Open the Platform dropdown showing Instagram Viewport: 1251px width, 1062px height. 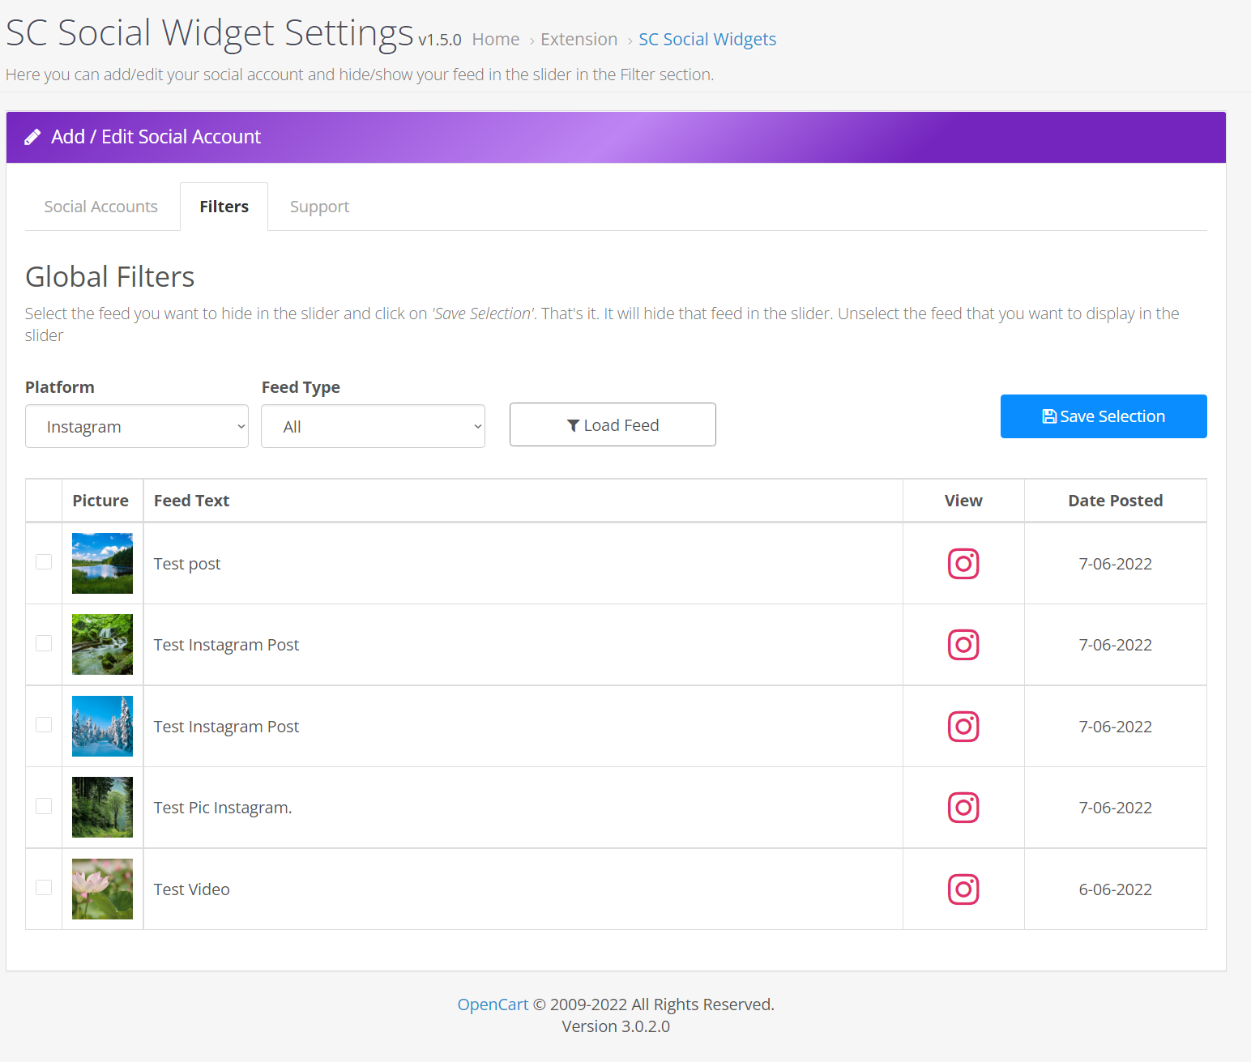137,427
